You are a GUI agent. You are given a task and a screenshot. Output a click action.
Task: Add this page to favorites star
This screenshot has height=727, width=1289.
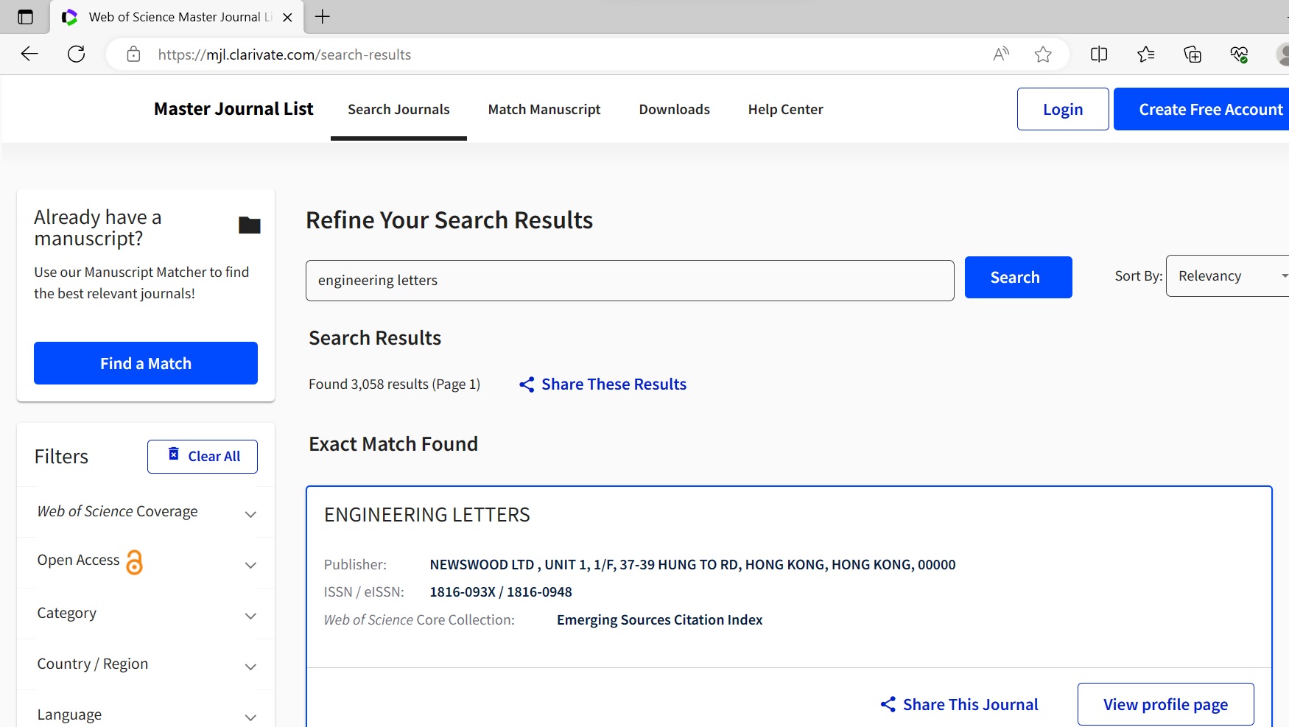point(1043,54)
